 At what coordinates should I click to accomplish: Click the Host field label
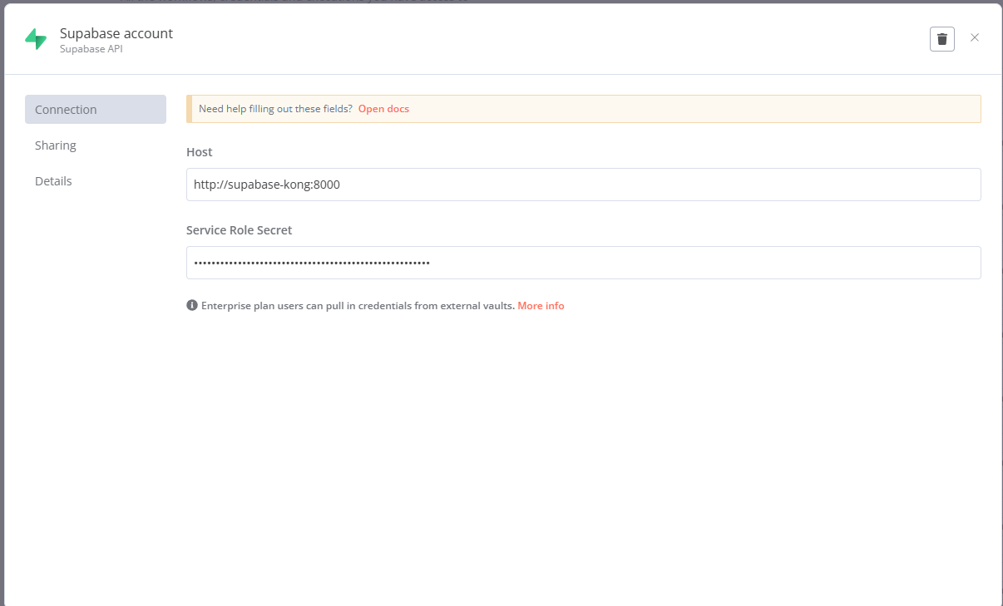(200, 152)
